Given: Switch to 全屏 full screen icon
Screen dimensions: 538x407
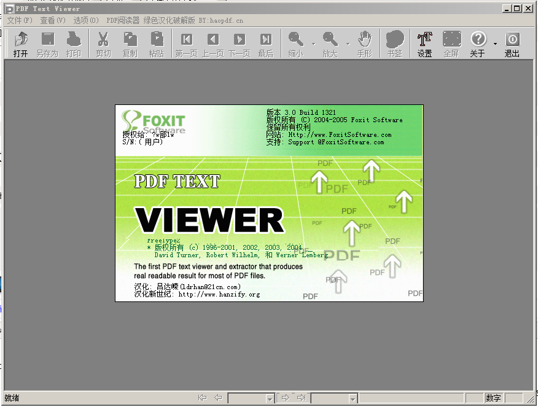Looking at the screenshot, I should [x=451, y=44].
